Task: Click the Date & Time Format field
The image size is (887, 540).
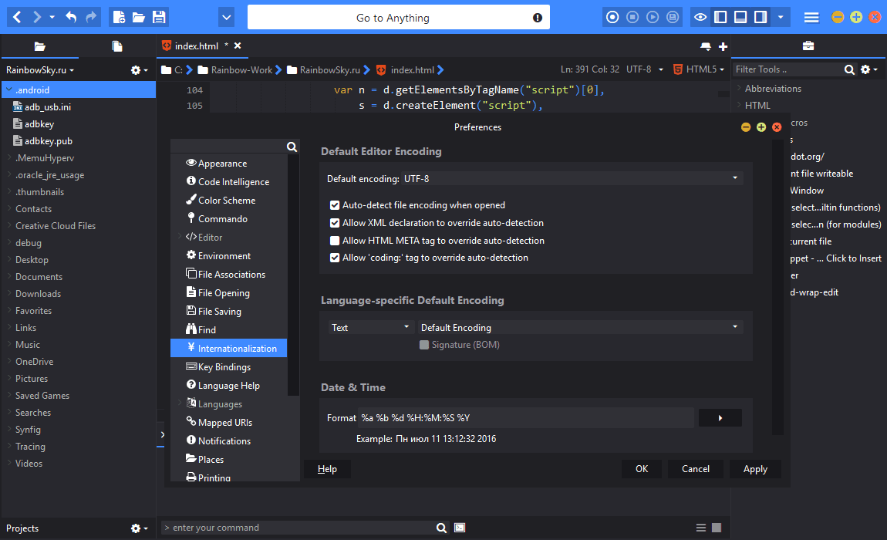Action: pyautogui.click(x=525, y=418)
